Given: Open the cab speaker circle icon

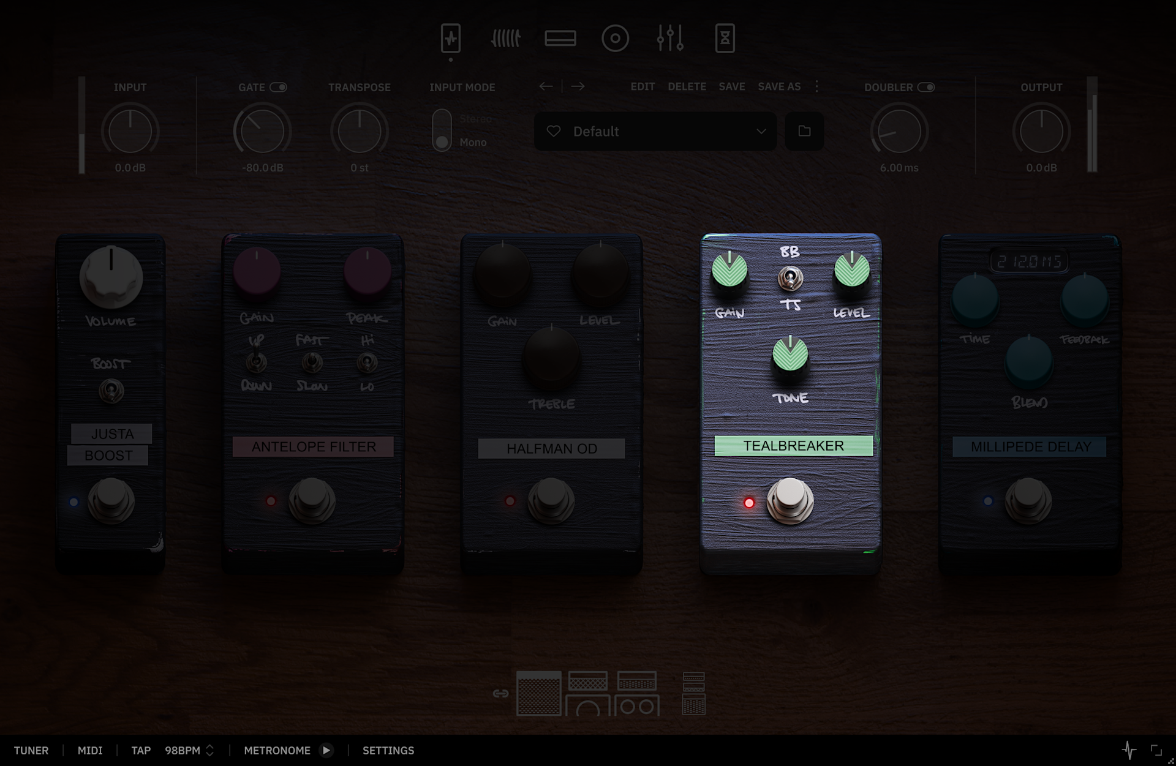Looking at the screenshot, I should point(615,38).
